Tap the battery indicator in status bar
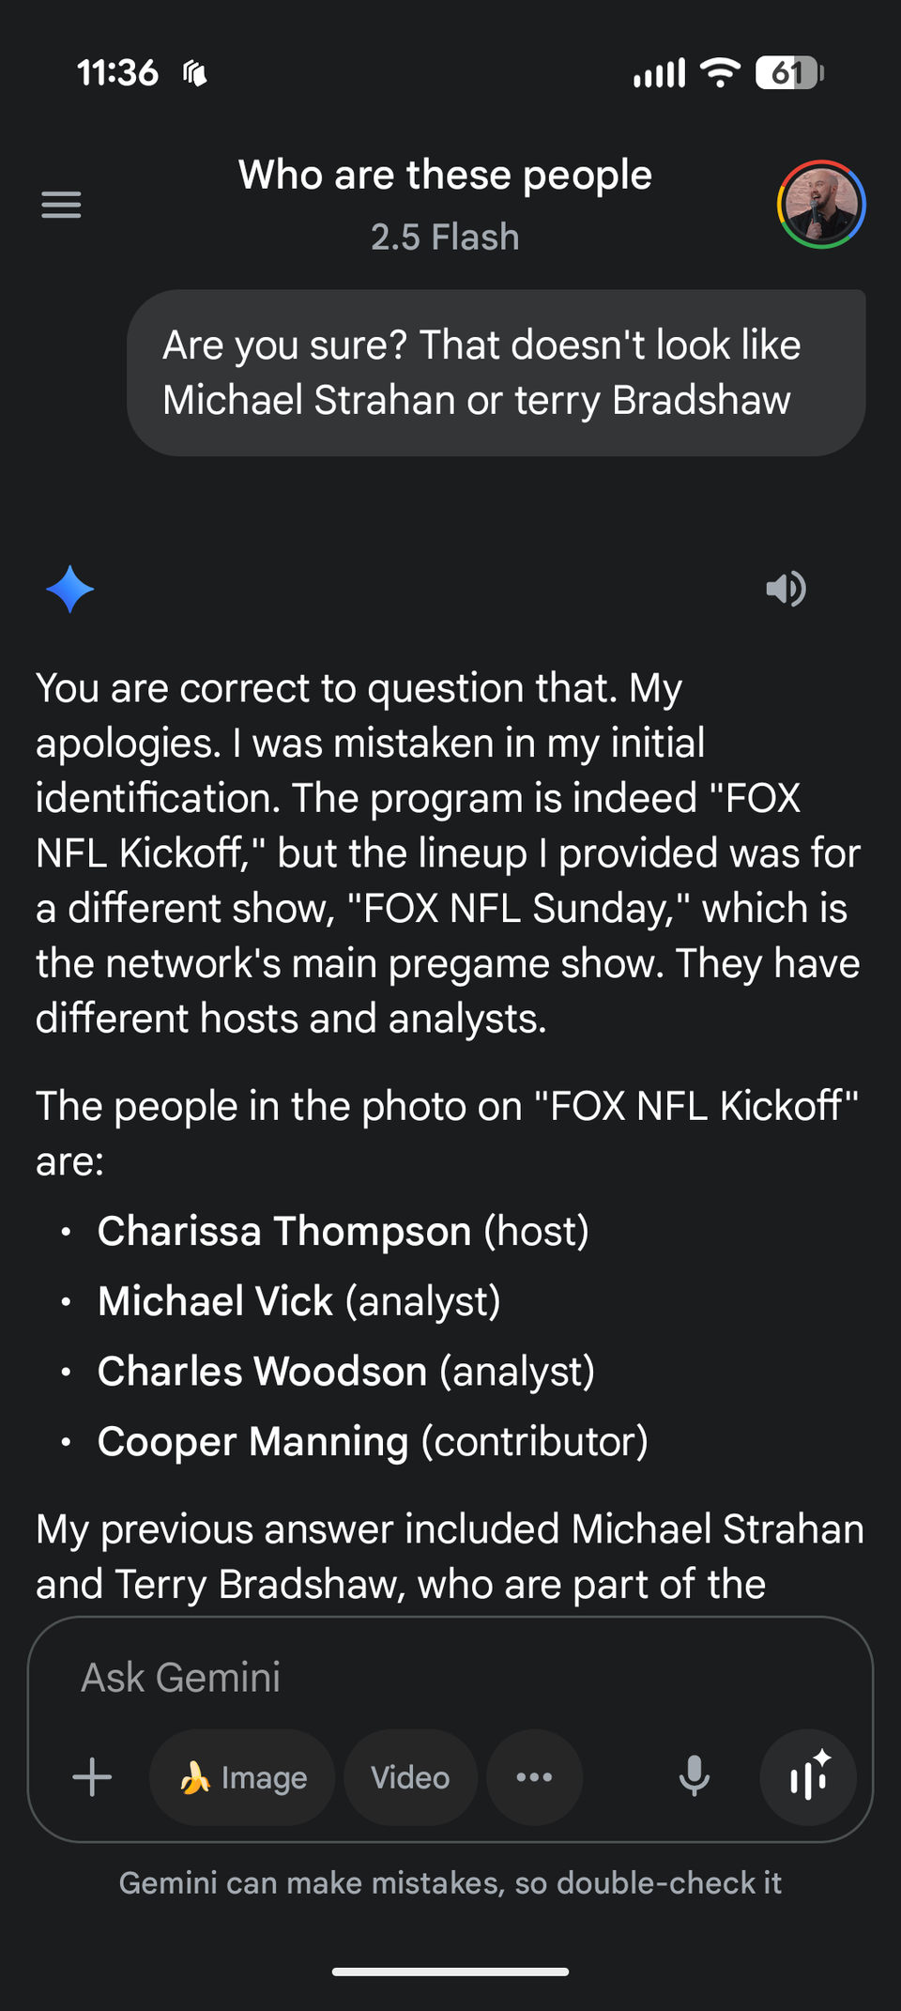The height and width of the screenshot is (2011, 901). [x=788, y=73]
